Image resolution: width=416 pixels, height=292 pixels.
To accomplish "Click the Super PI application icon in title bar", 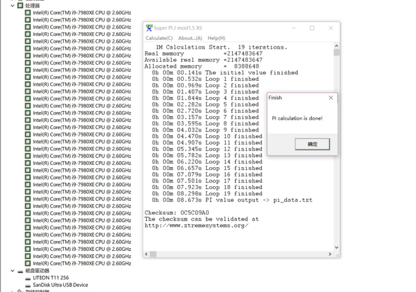I will coord(149,28).
